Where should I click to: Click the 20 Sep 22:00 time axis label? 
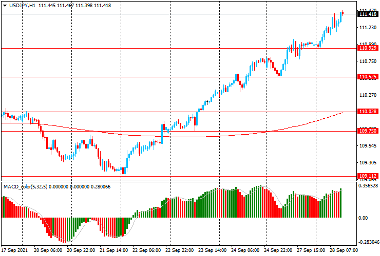click(x=81, y=250)
